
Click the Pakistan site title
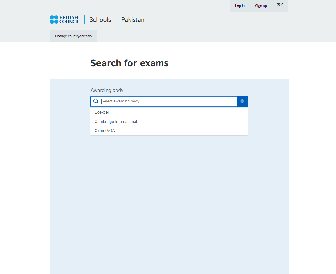[x=133, y=20]
